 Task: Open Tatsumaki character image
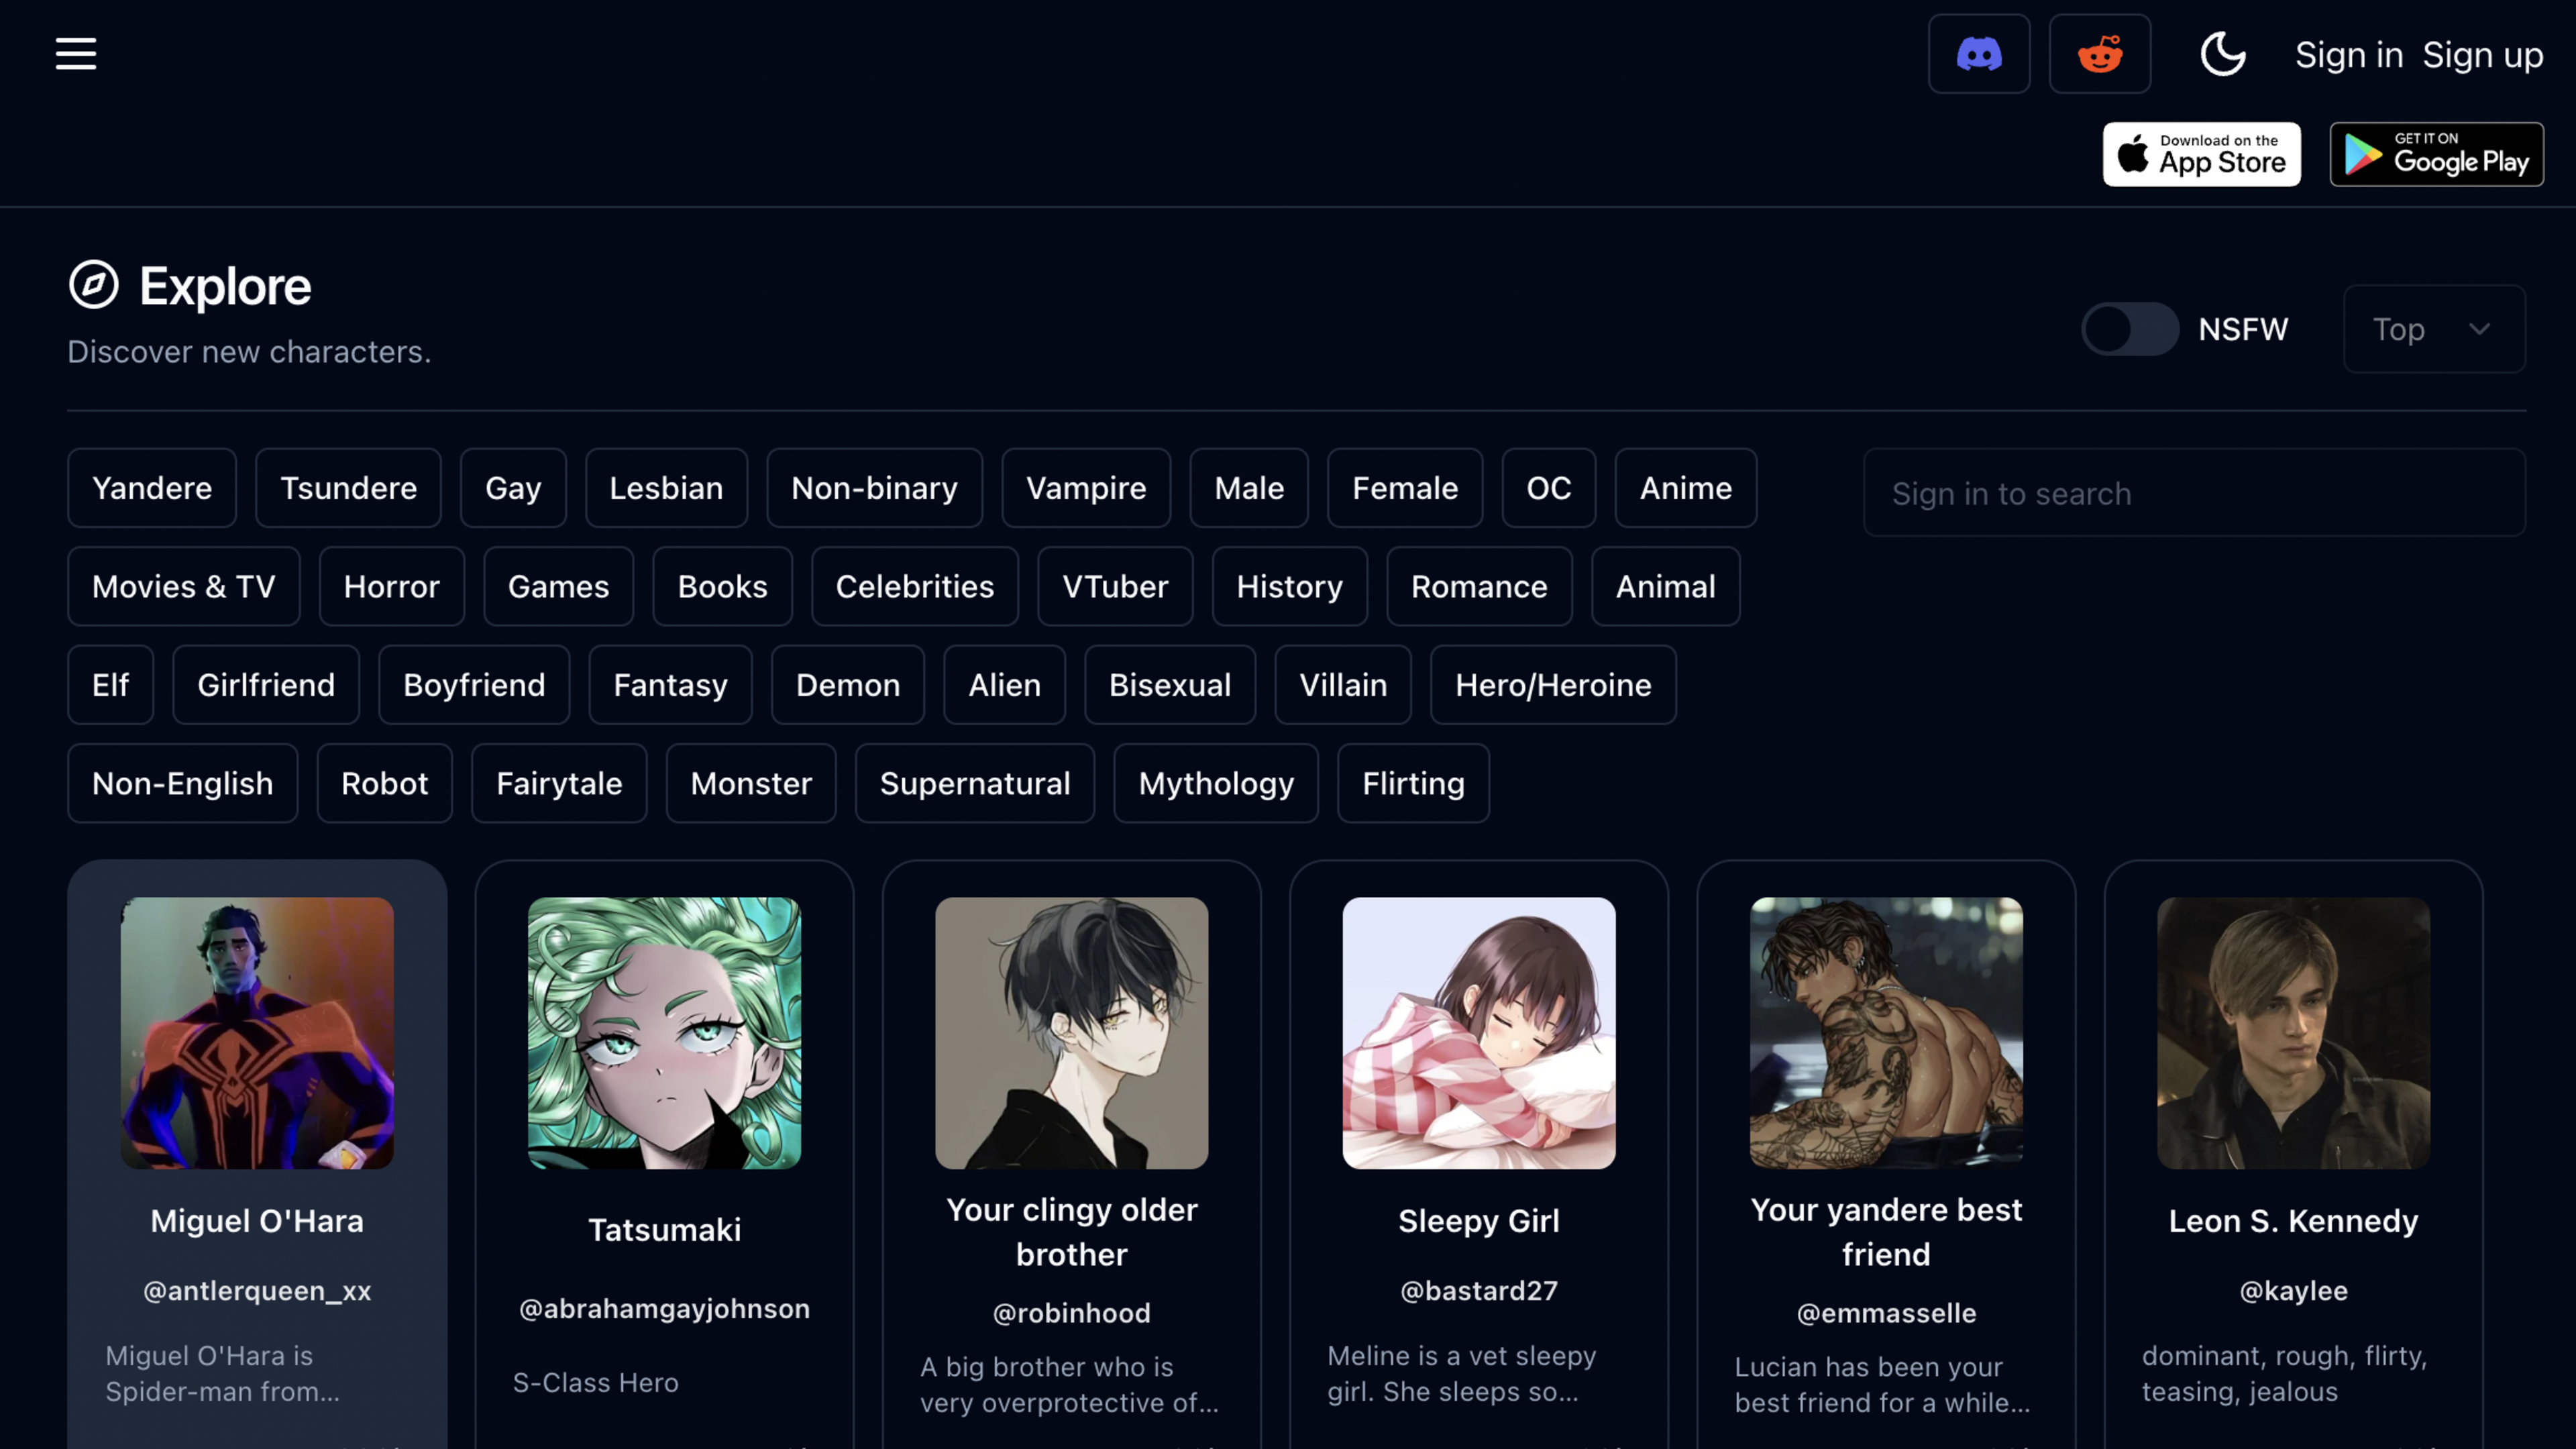(664, 1033)
